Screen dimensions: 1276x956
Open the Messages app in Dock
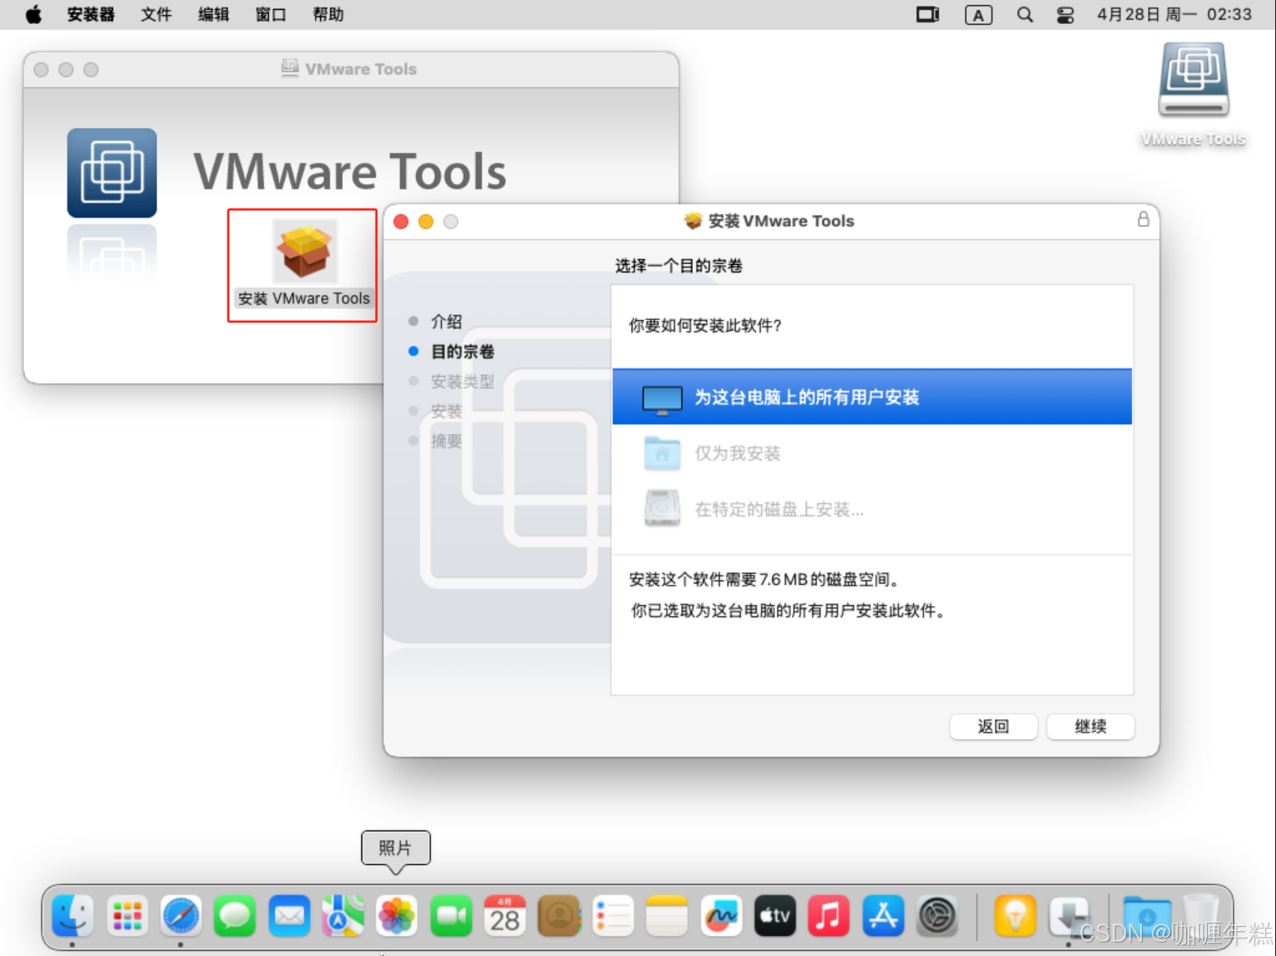pos(235,916)
